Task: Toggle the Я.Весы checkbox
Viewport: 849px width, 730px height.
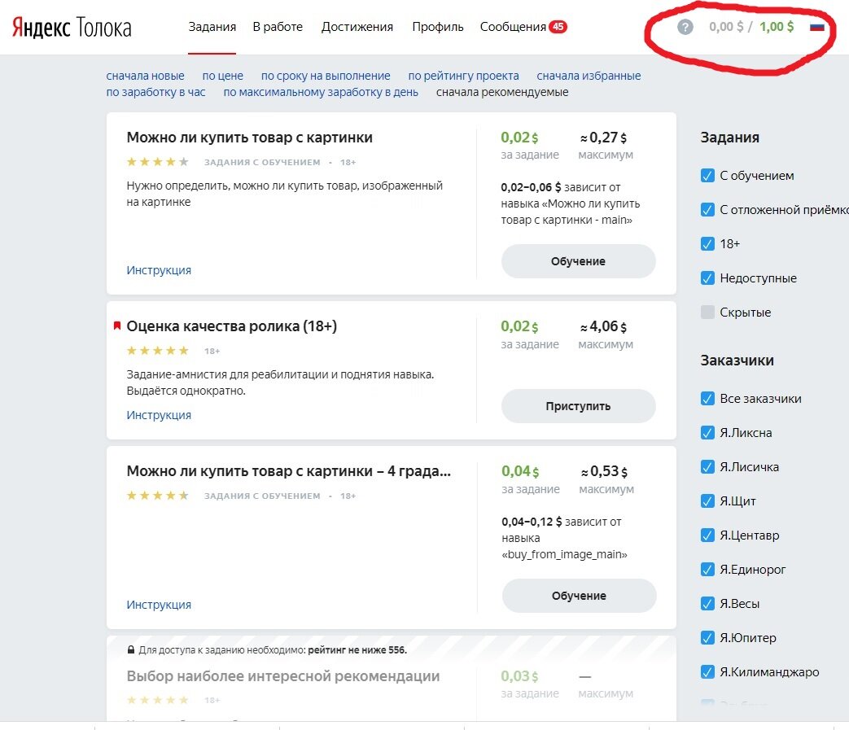Action: (x=707, y=603)
